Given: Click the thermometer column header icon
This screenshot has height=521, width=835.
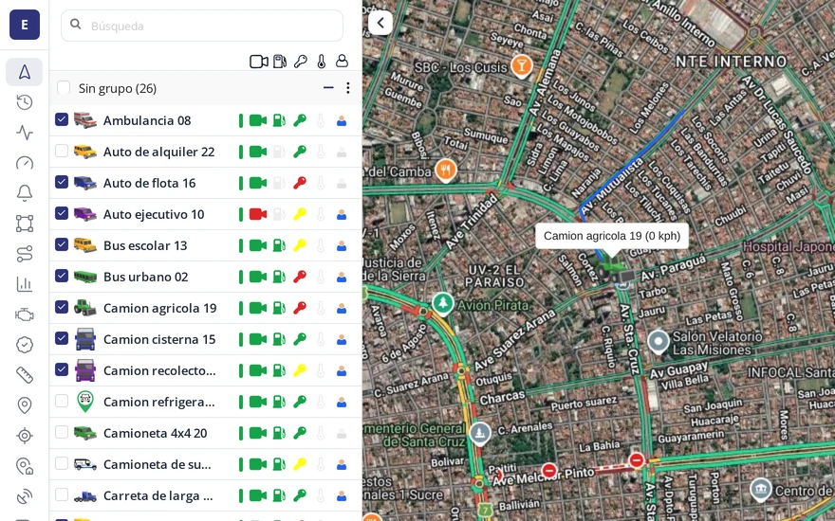Looking at the screenshot, I should pyautogui.click(x=321, y=62).
